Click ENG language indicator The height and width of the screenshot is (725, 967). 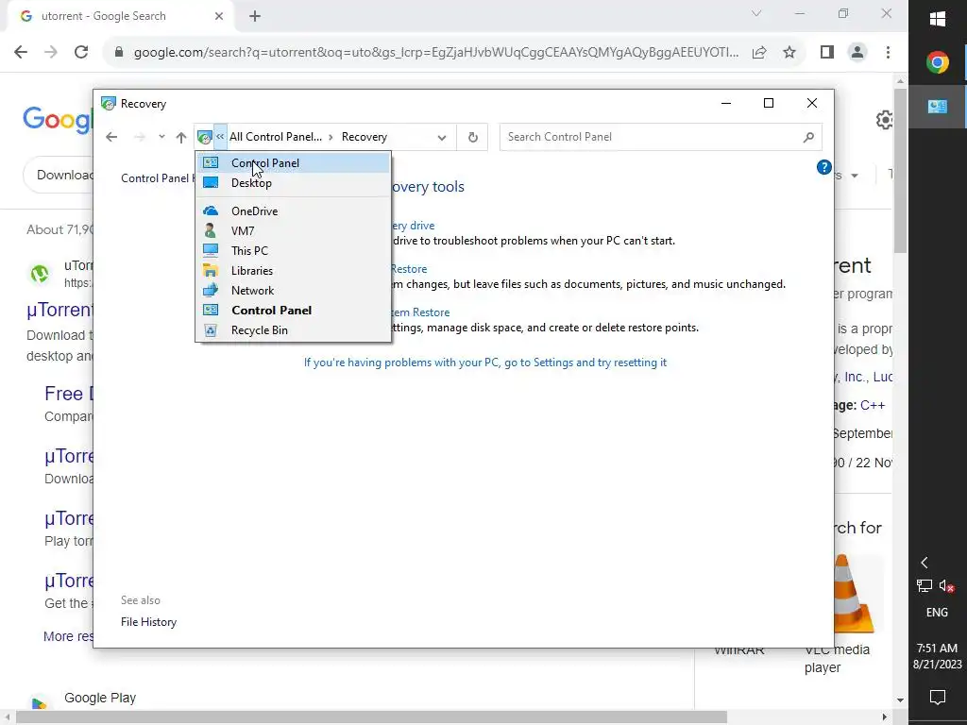coord(937,612)
